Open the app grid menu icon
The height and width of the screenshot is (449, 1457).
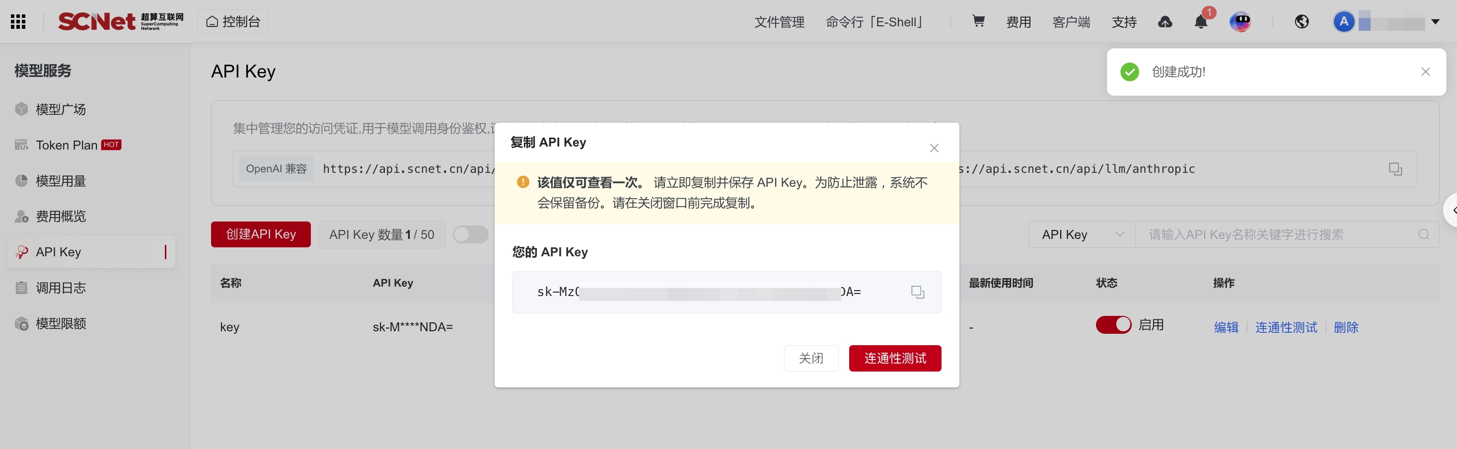(x=18, y=21)
